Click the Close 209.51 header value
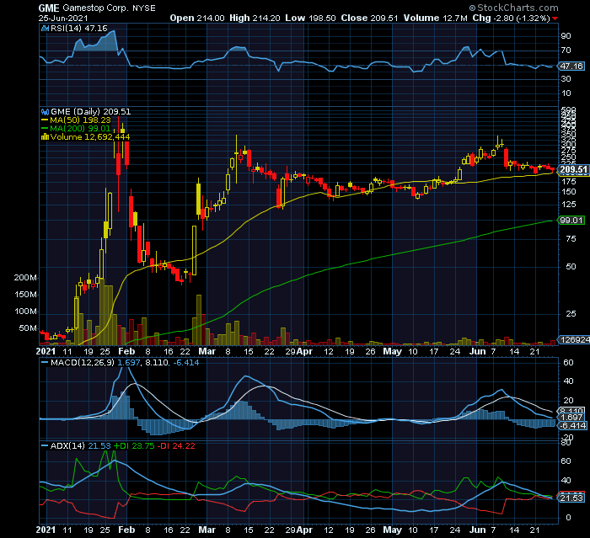Screen dimensions: 590x538 pyautogui.click(x=369, y=18)
